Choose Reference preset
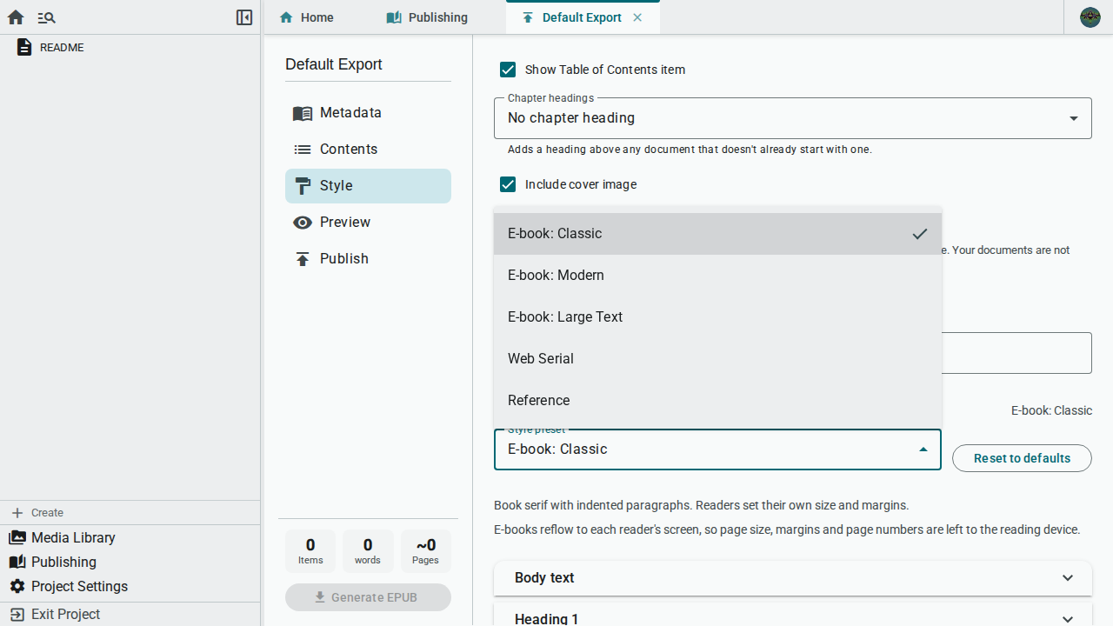The height and width of the screenshot is (626, 1113). coord(717,401)
